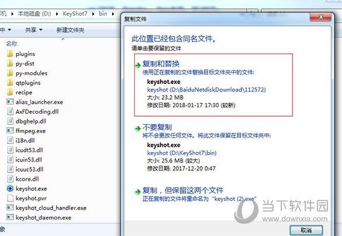Select keyshot.pvr file icon
Screen dimensions: 342x236
tap(10, 198)
